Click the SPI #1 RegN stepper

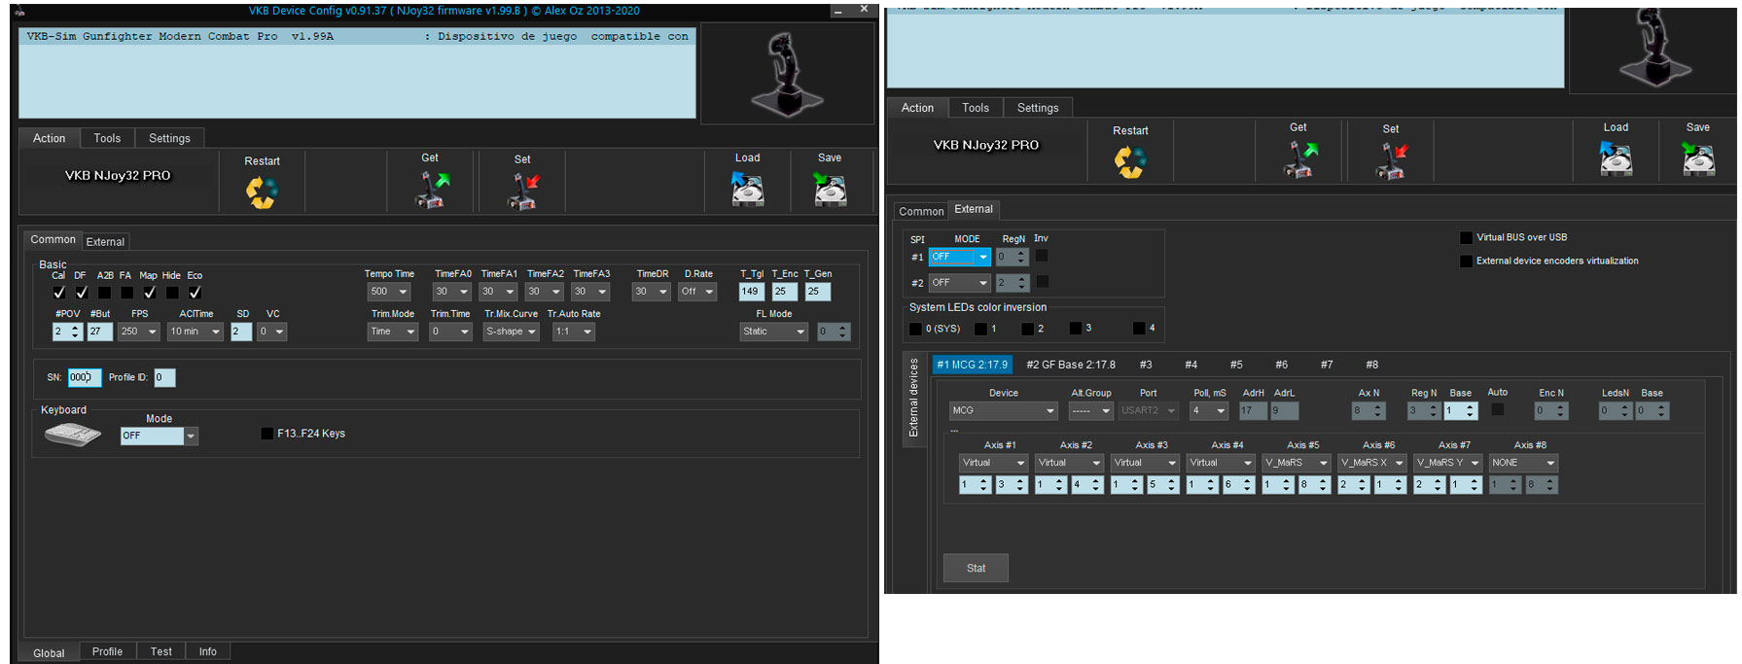click(x=1012, y=257)
